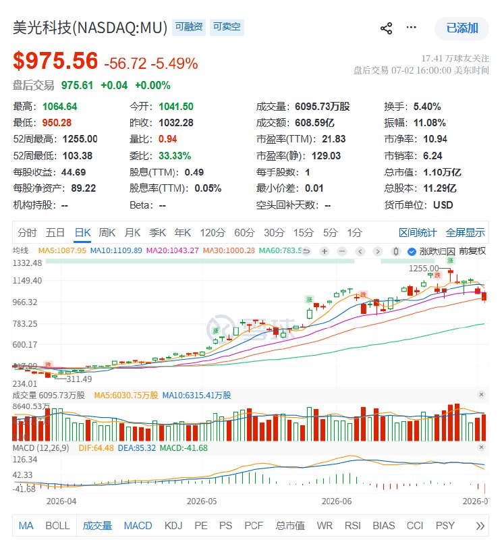This screenshot has width=504, height=540.
Task: Select the 年K chart tab
Action: [182, 233]
